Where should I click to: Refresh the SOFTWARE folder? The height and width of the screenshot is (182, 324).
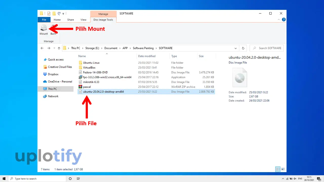(x=243, y=48)
